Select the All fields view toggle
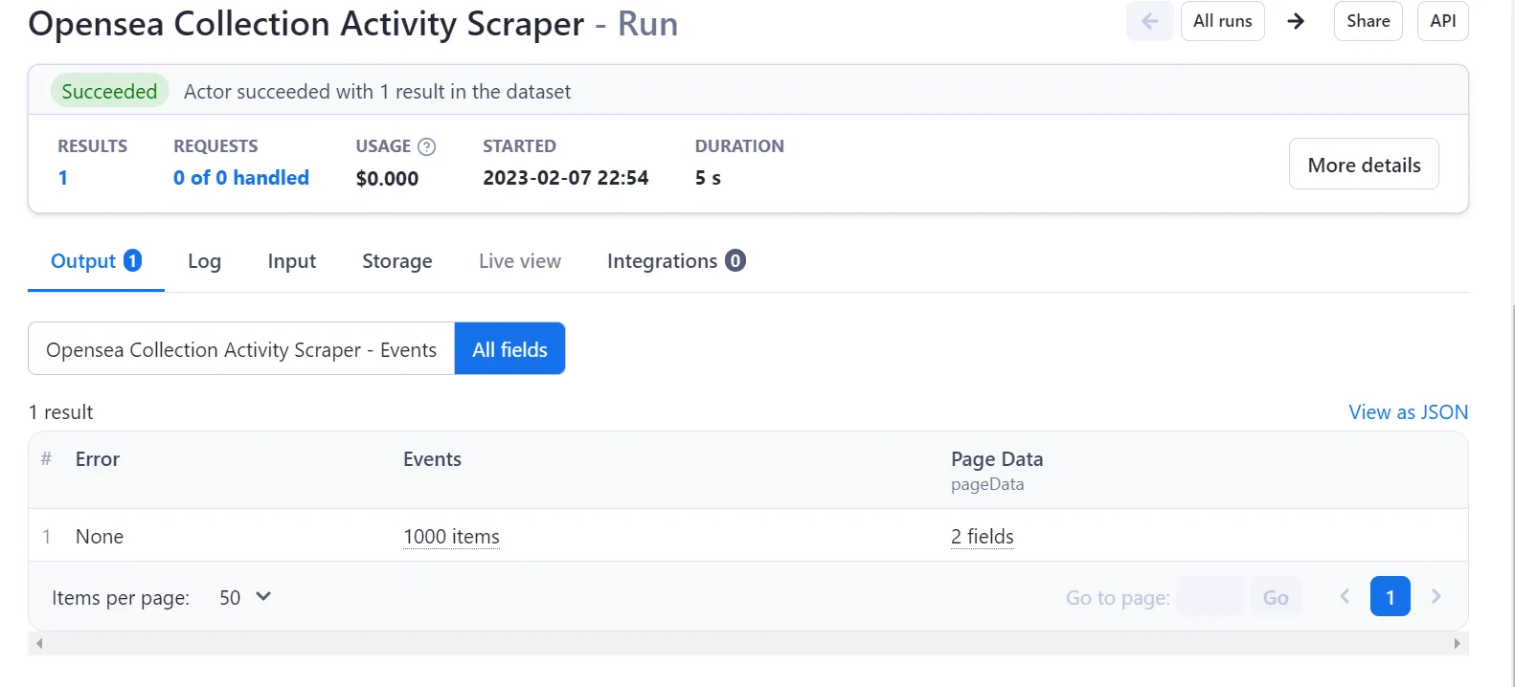 509,349
